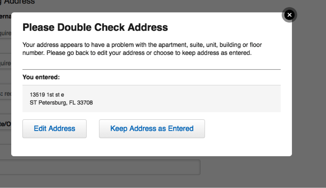Screen dimensions: 326x188
Task: Click the dimmed wide input field below dialog
Action: 100,167
